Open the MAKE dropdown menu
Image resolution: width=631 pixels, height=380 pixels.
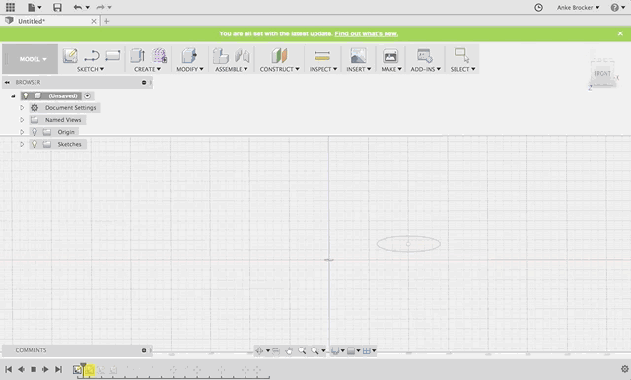[x=391, y=69]
